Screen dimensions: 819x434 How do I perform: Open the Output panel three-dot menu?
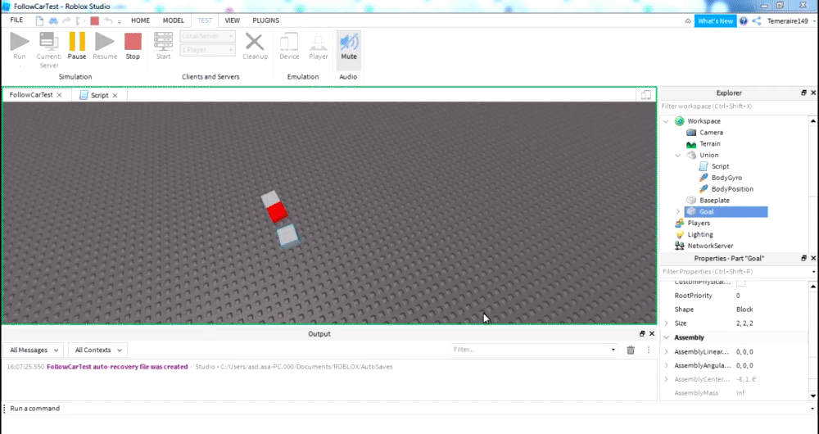coord(648,350)
